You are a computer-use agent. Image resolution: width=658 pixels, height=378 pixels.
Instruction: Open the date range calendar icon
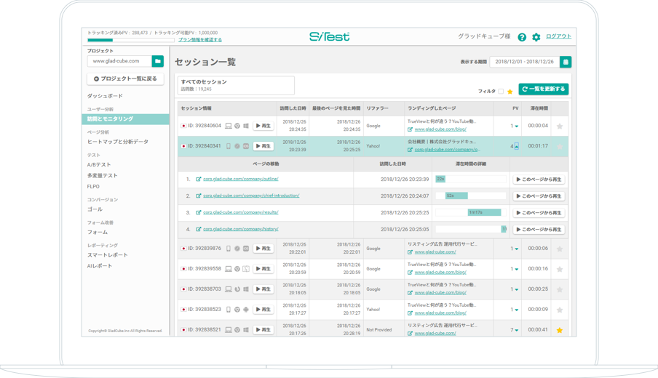[566, 63]
